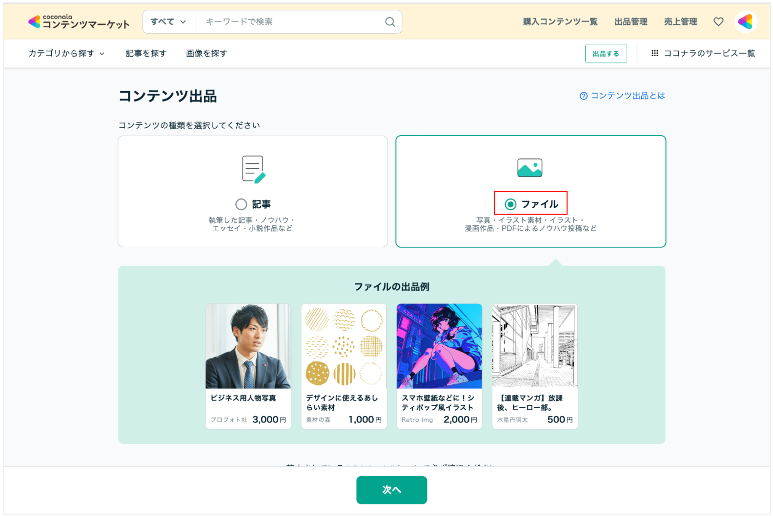
Task: Click the ファイルの出品例 heading
Action: click(x=391, y=287)
